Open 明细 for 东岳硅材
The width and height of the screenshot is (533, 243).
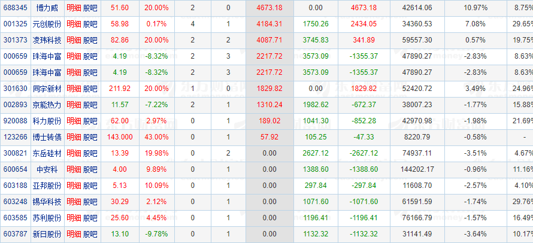click(74, 153)
